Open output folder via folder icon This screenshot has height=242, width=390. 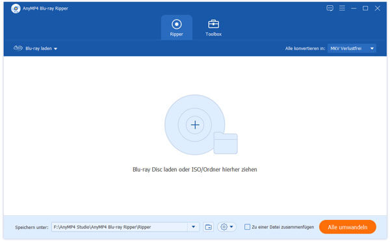(208, 227)
